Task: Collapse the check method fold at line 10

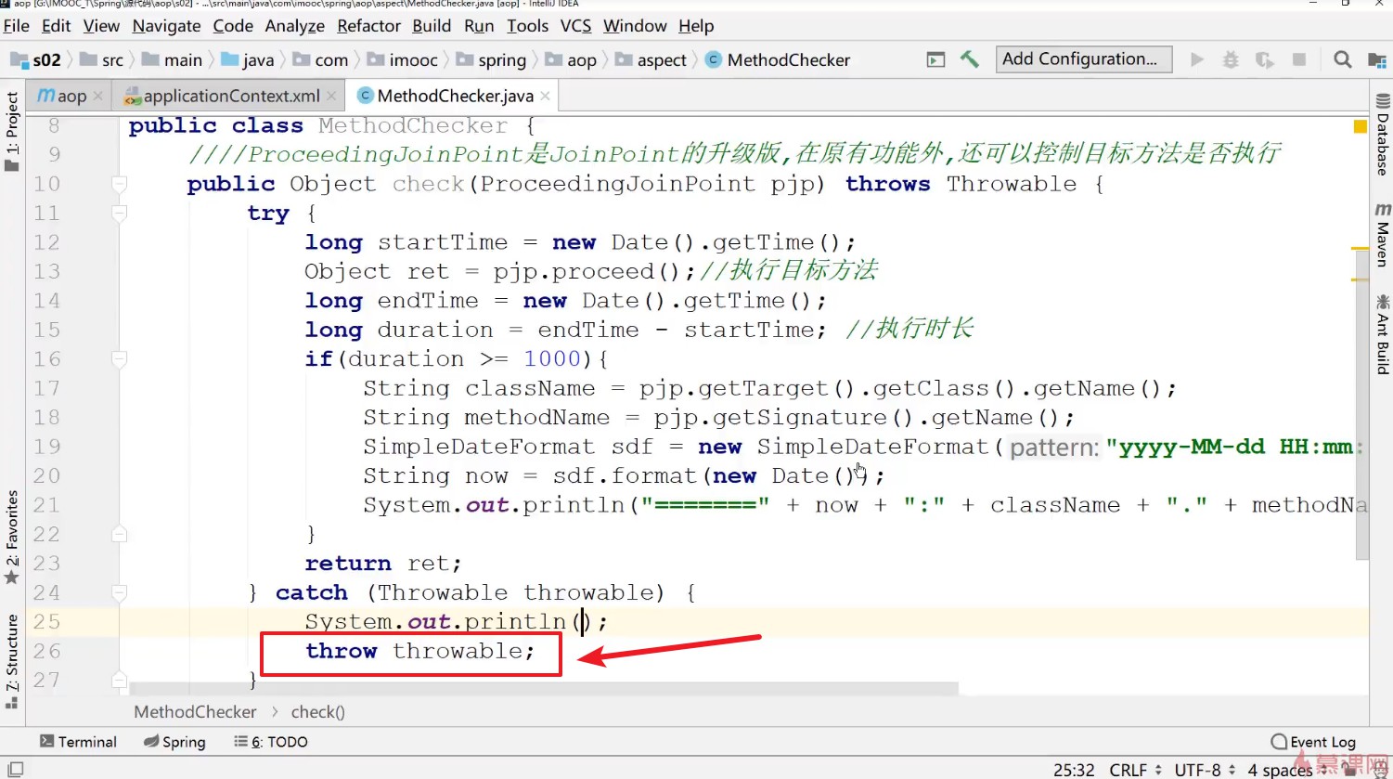Action: click(120, 184)
